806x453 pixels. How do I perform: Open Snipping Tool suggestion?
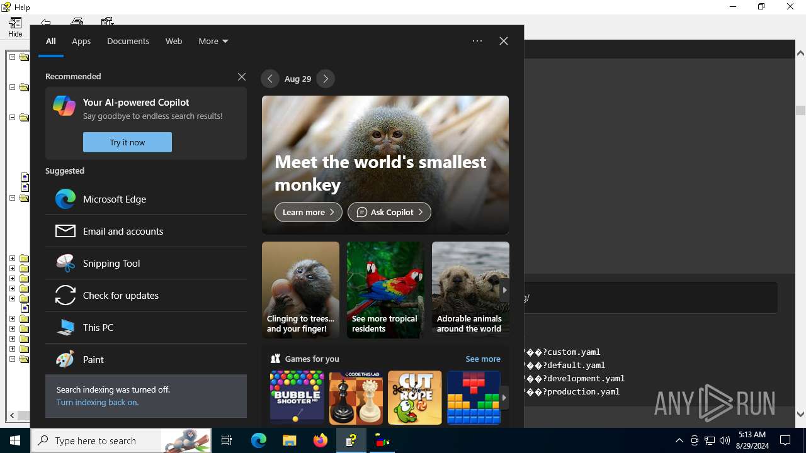click(x=146, y=263)
